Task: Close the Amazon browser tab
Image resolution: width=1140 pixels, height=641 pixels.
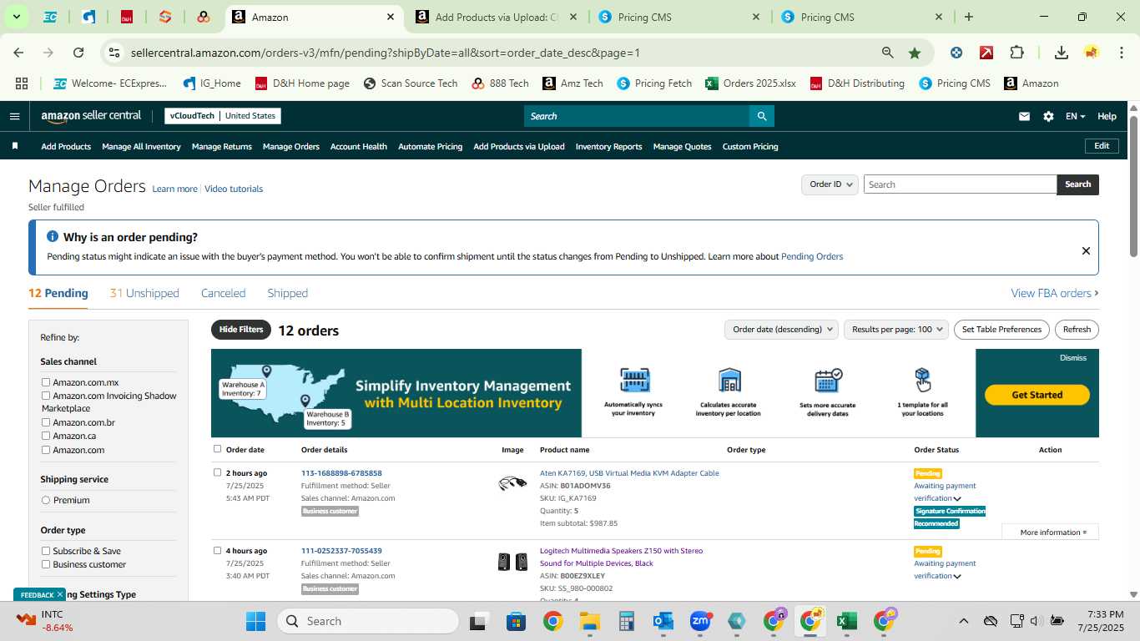Action: coord(391,17)
